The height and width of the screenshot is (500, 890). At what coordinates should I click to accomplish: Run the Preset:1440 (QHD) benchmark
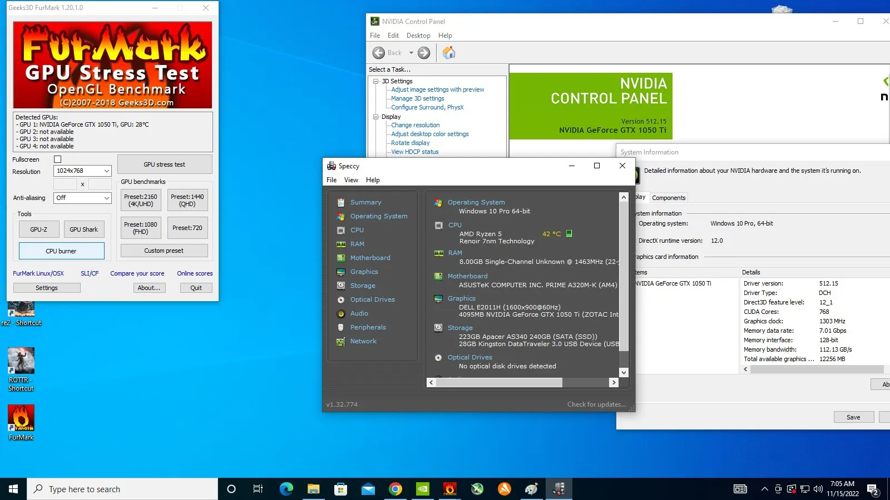[187, 200]
